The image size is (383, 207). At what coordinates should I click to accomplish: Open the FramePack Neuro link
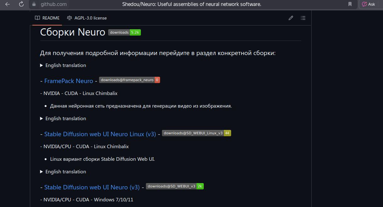coord(69,81)
